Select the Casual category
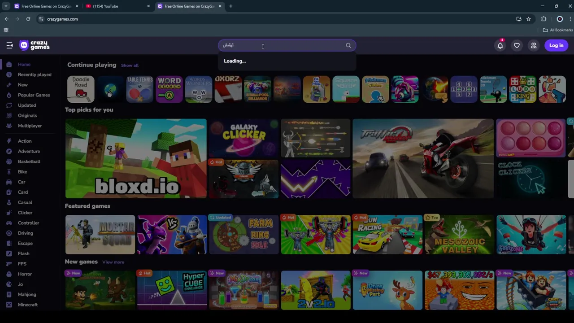 tap(25, 202)
